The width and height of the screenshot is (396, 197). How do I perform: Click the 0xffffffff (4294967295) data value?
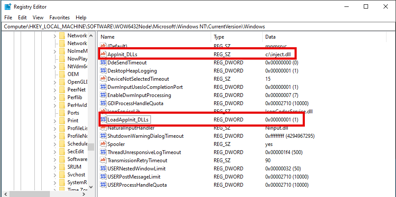click(290, 136)
